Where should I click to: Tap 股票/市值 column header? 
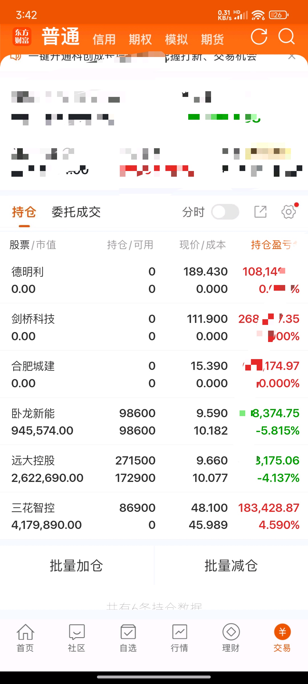[33, 245]
